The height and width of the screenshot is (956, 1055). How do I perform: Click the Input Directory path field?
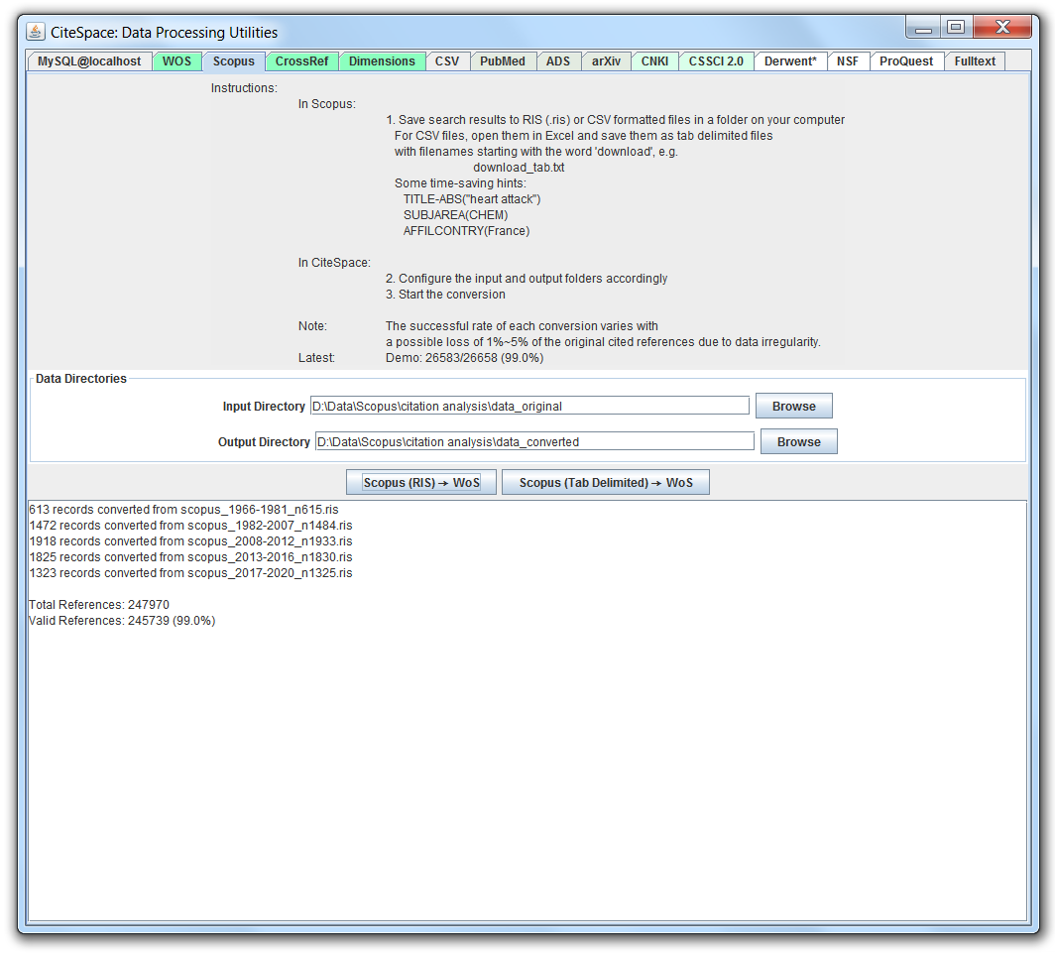(x=529, y=406)
